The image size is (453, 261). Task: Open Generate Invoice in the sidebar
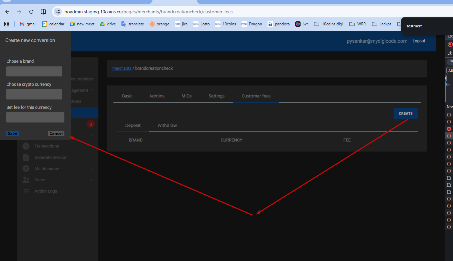click(x=50, y=157)
